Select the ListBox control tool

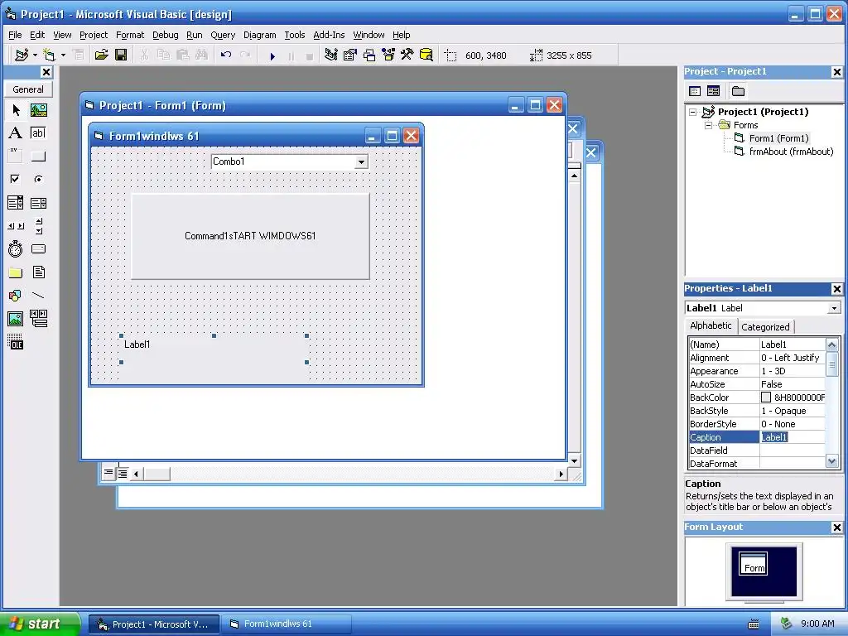point(38,203)
